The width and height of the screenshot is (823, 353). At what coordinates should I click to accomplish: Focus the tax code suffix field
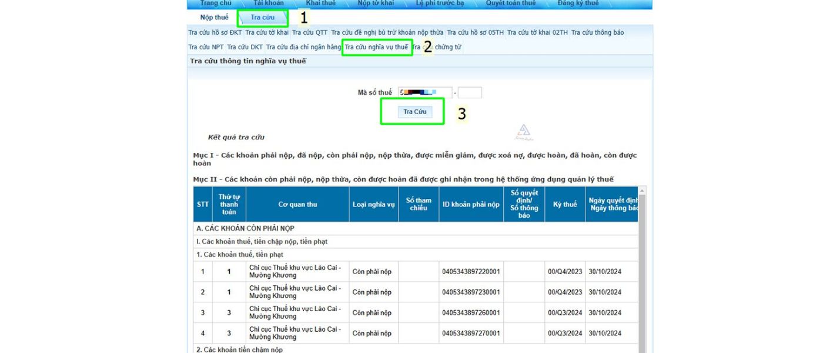tap(470, 92)
